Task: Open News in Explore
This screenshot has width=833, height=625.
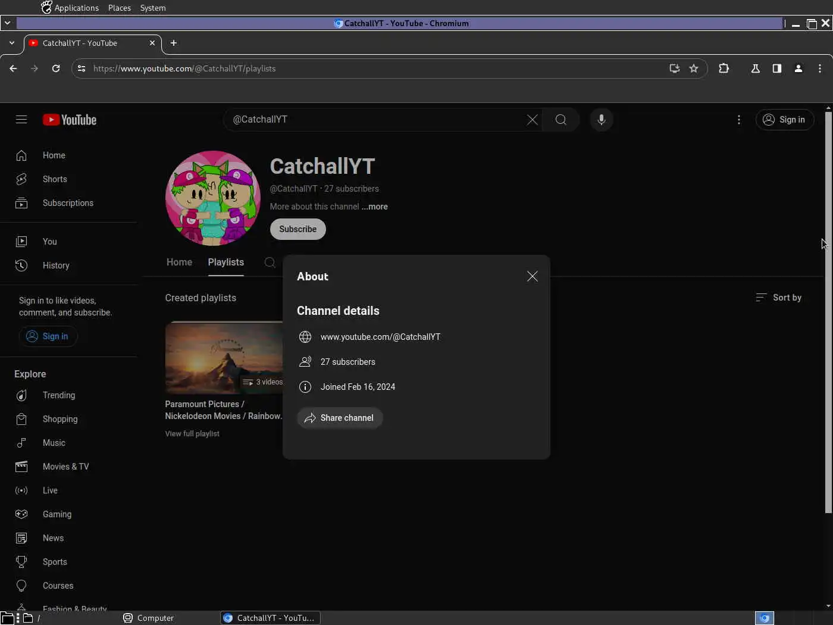Action: click(x=68, y=538)
